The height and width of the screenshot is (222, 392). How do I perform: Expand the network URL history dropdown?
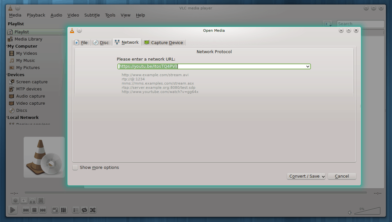coord(308,66)
